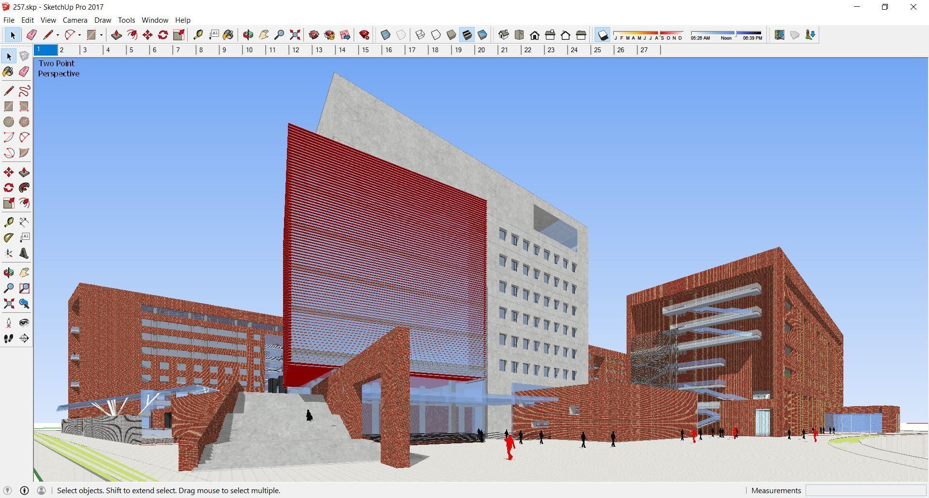Select the Paint Bucket in top toolbar
929x498 pixels.
(228, 35)
